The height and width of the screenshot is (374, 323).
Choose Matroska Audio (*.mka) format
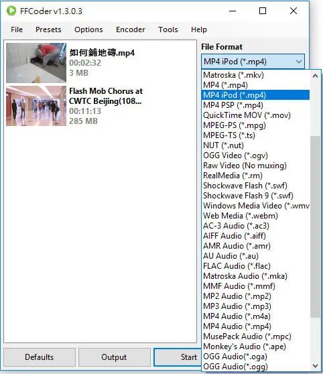(256, 276)
